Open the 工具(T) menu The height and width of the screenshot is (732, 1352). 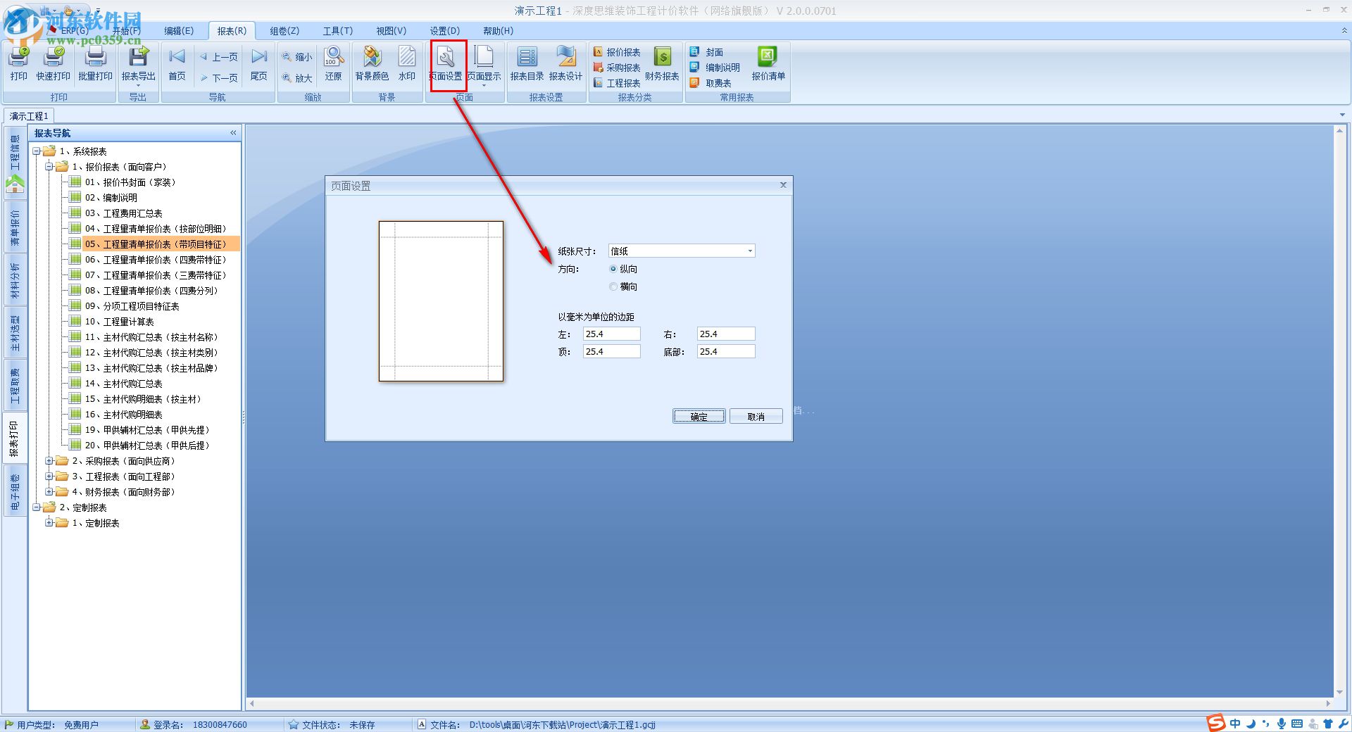(x=338, y=31)
